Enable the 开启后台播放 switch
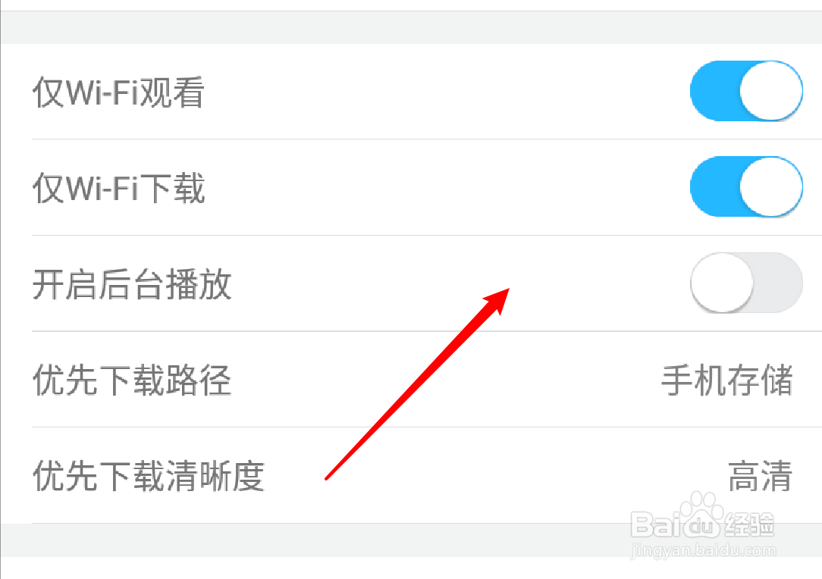822x579 pixels. click(746, 283)
